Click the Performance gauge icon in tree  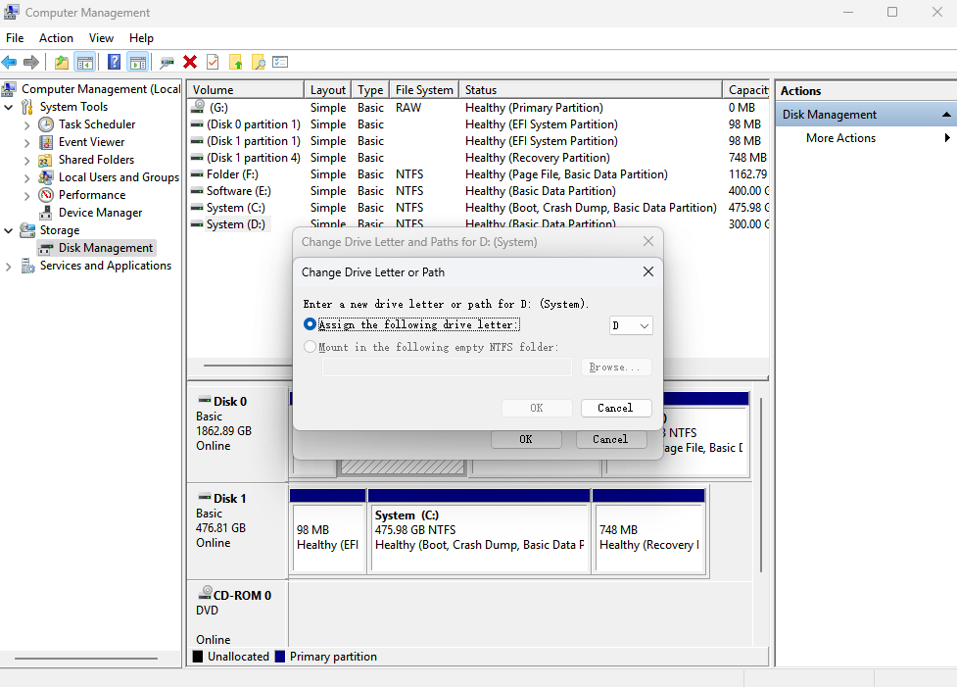(x=46, y=195)
